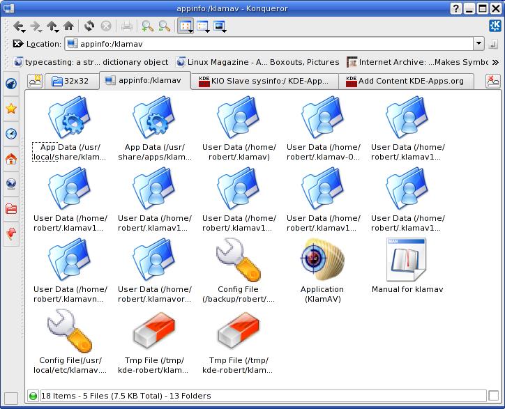
Task: Clear the Location bar with the X icon
Action: [17, 43]
